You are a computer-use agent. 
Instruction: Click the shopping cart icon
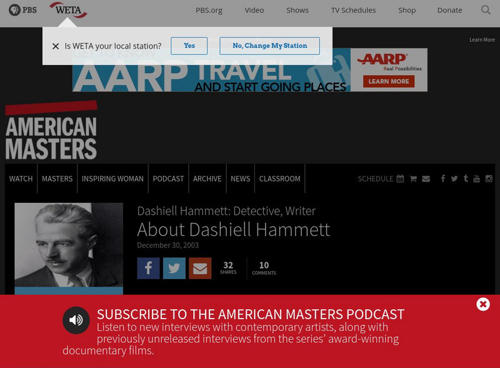click(x=413, y=178)
